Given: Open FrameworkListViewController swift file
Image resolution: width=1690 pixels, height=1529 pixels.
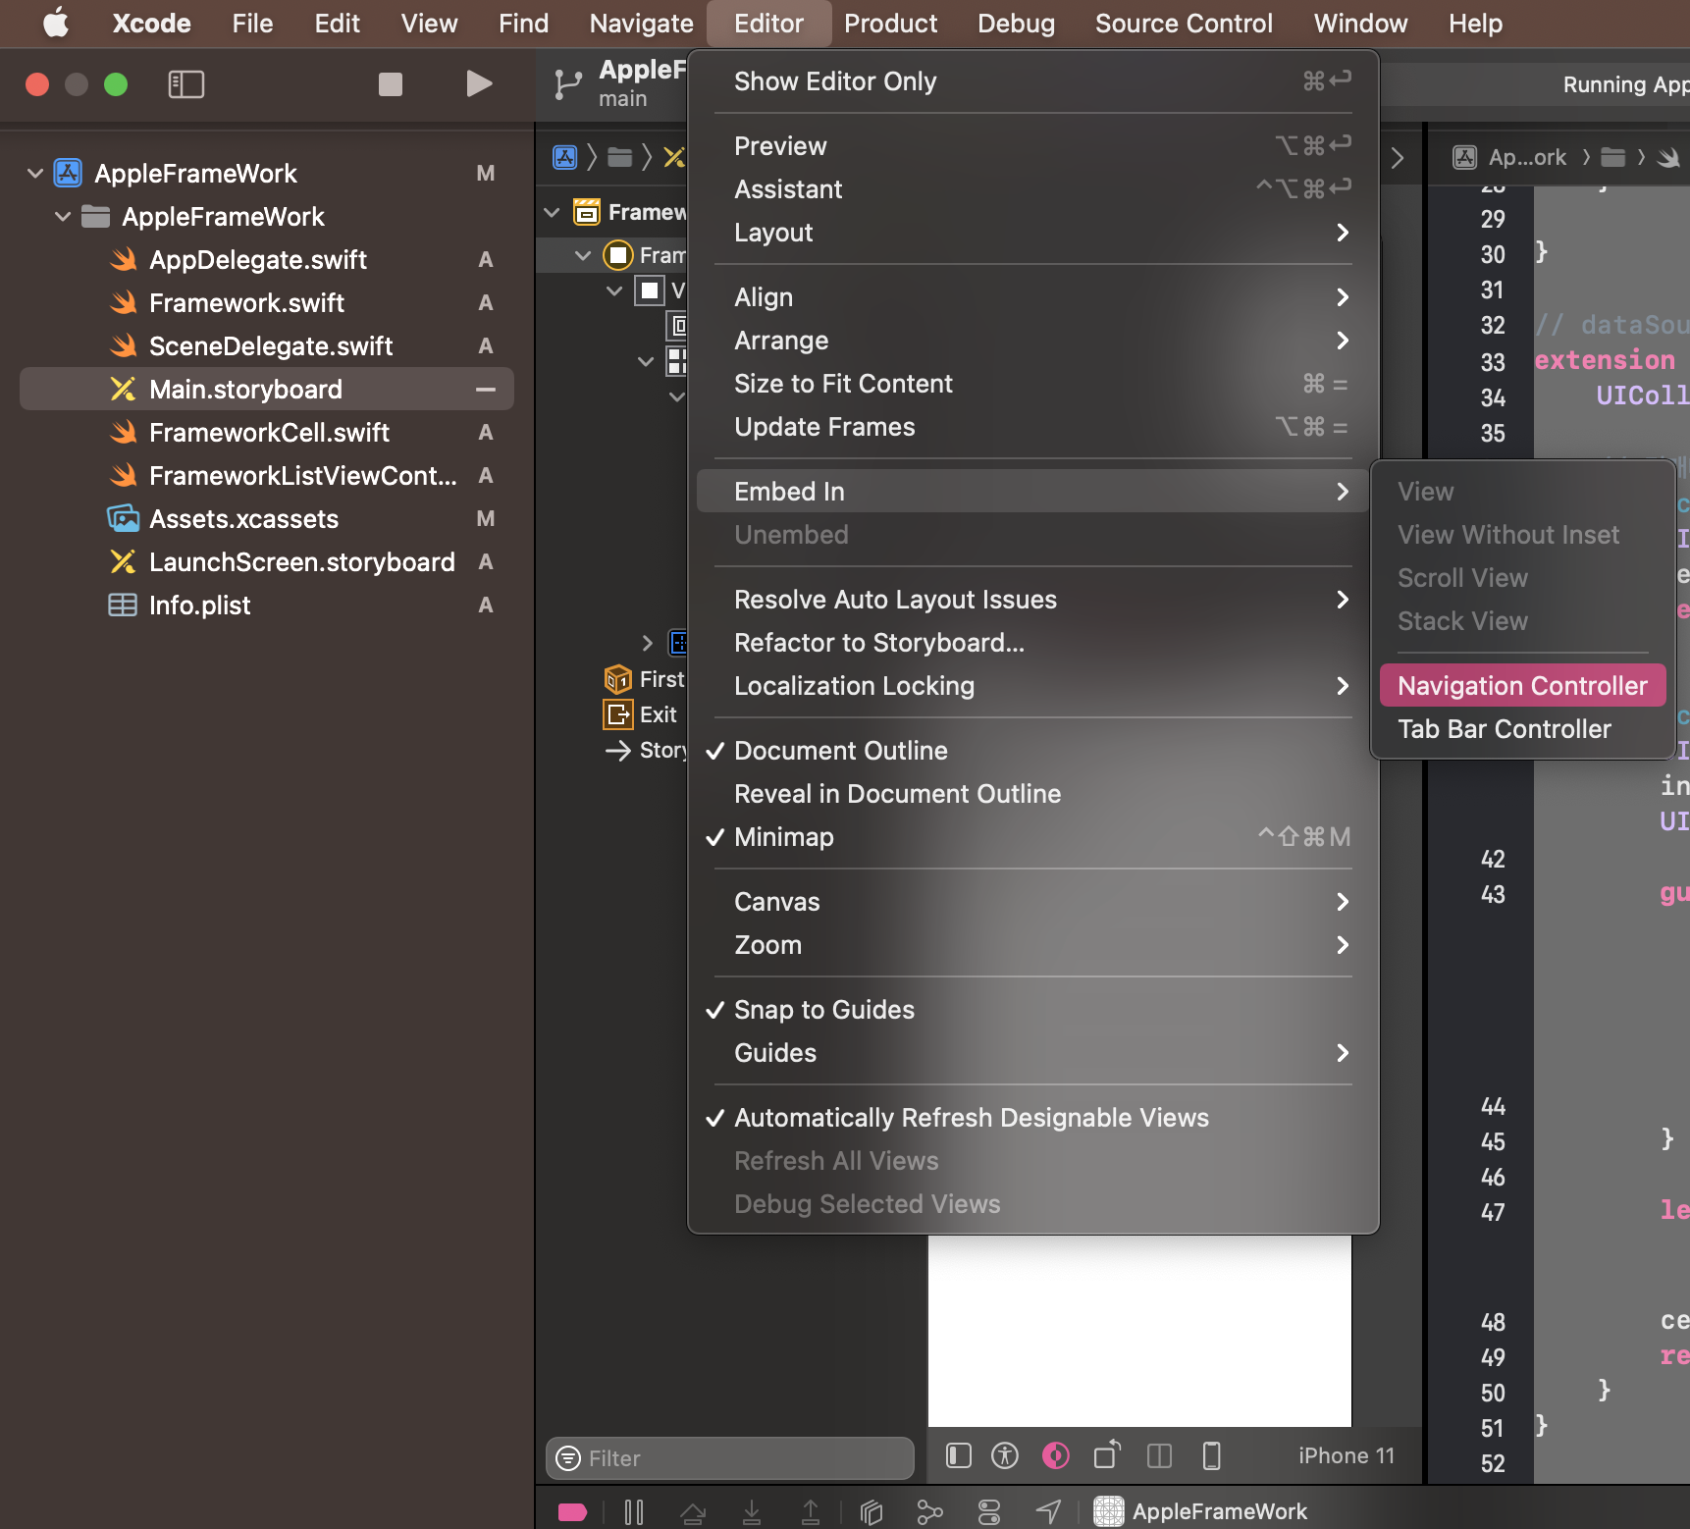Looking at the screenshot, I should [x=302, y=476].
